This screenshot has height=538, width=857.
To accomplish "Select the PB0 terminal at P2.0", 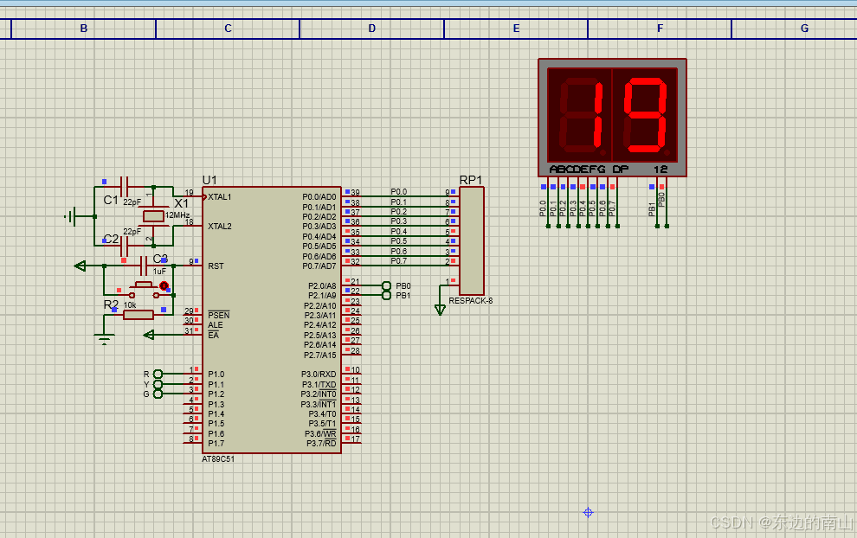I will (x=386, y=285).
